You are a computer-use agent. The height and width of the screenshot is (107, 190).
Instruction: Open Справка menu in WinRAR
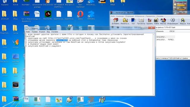tap(160, 16)
